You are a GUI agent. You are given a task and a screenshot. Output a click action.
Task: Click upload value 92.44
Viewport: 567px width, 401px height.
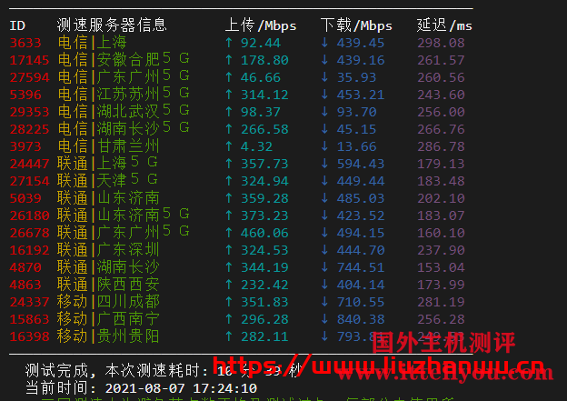tap(261, 43)
